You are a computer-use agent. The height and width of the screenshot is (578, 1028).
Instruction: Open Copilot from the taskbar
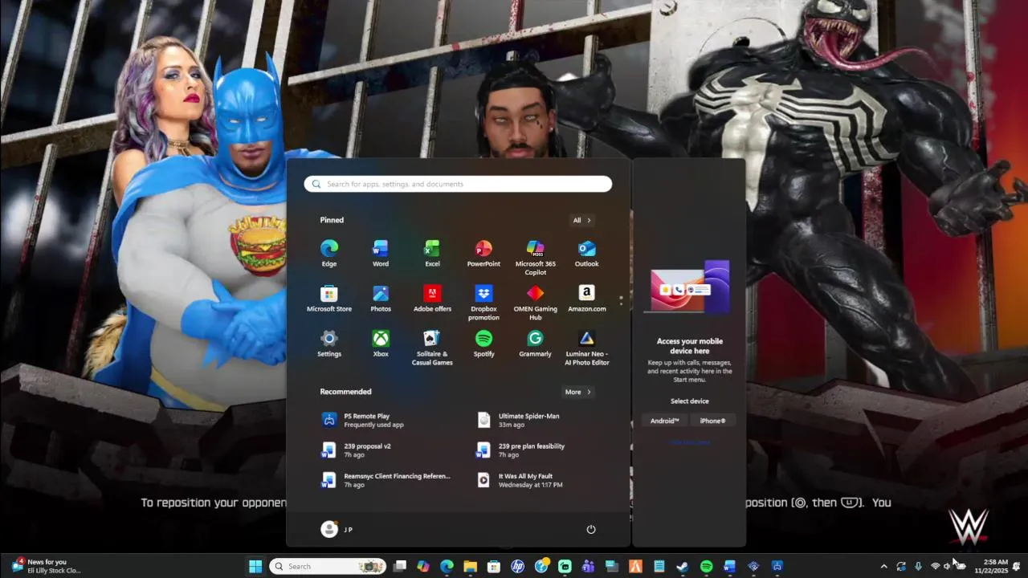click(x=423, y=567)
